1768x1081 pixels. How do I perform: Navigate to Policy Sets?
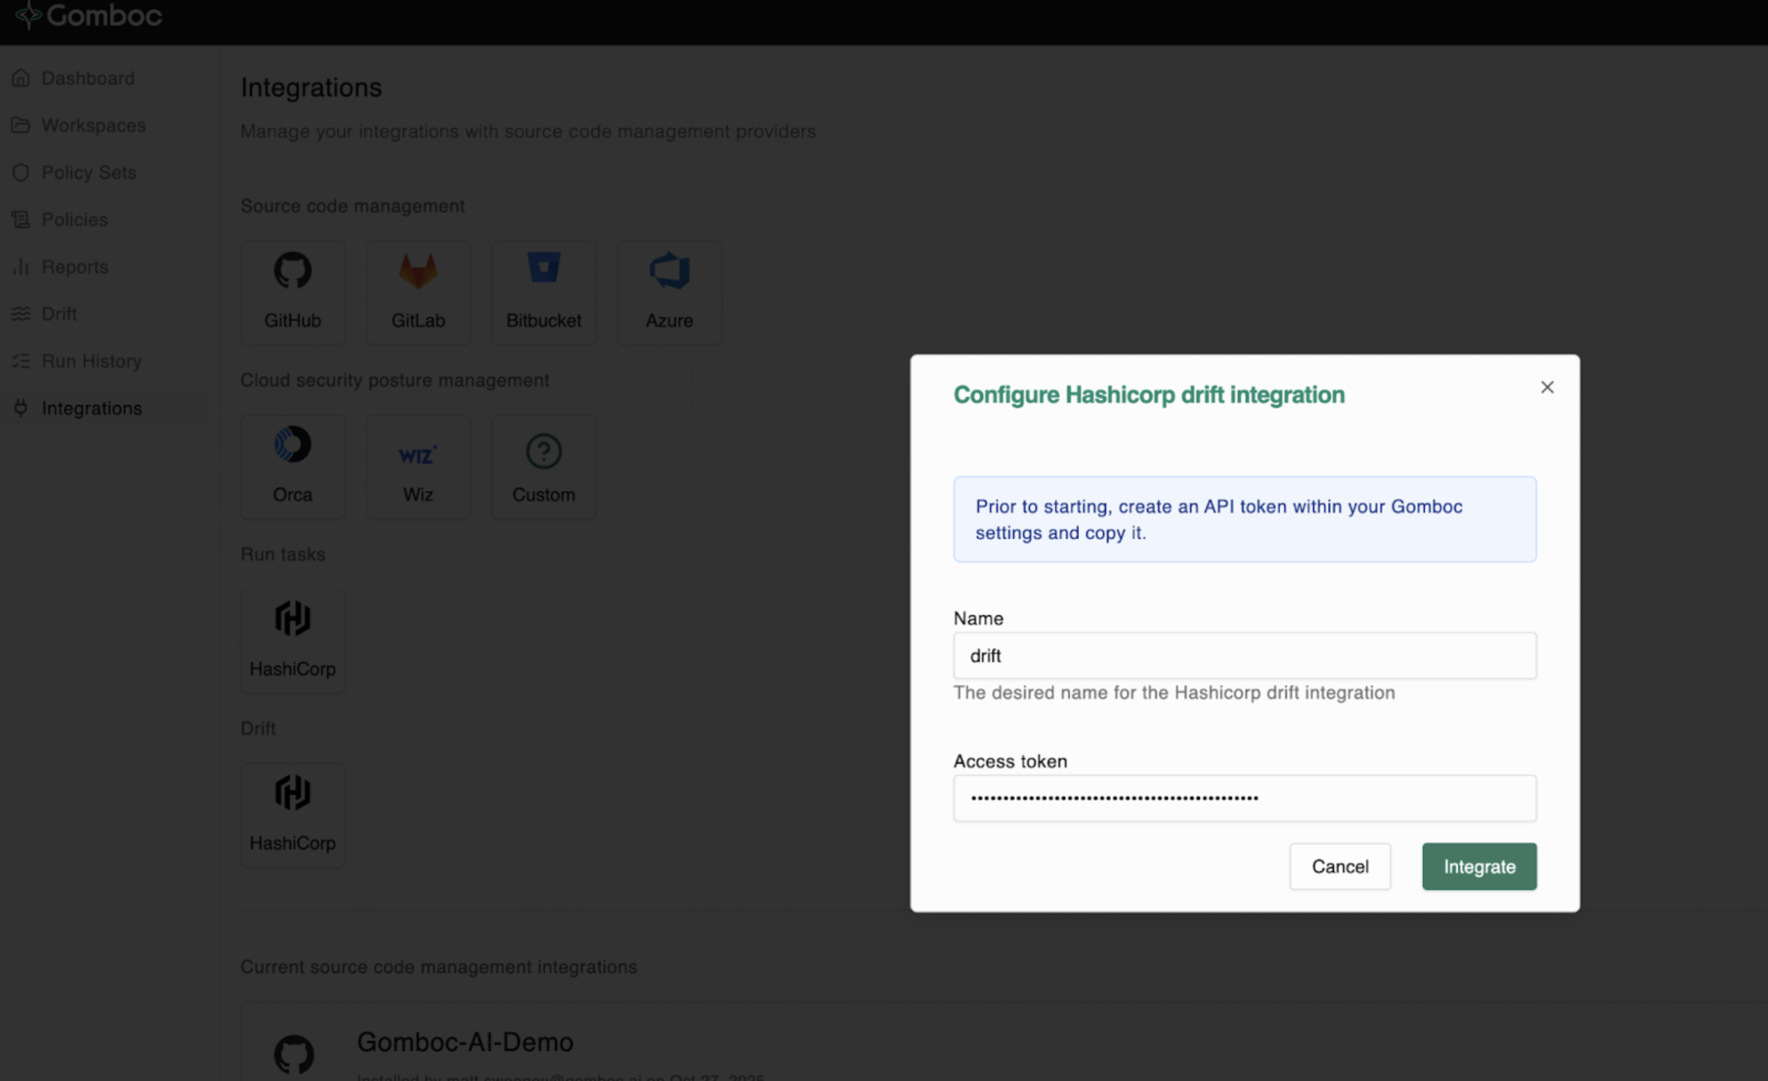point(89,172)
